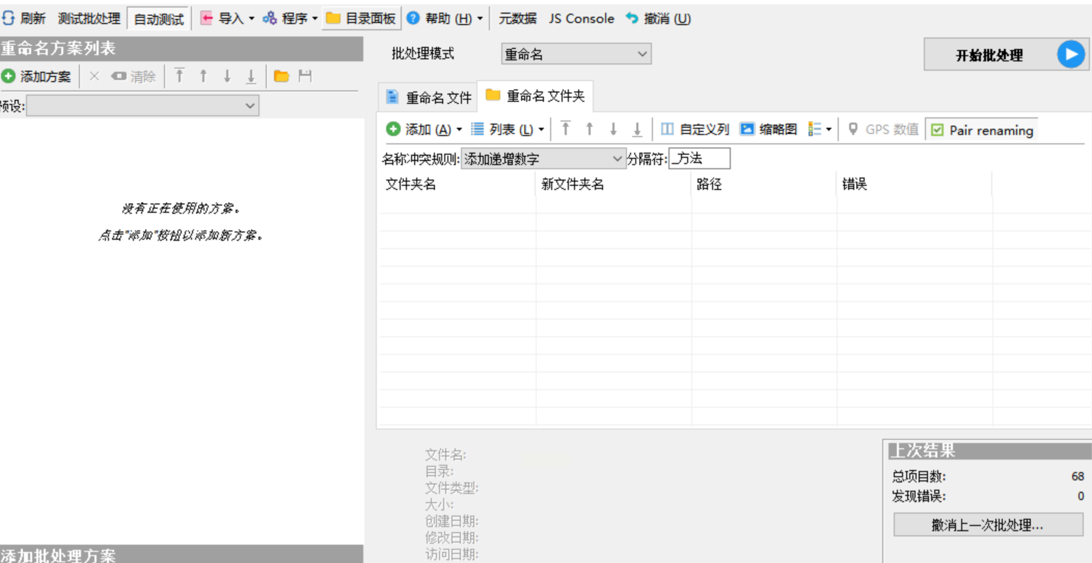This screenshot has width=1092, height=563.
Task: Move item to top in folder list toolbar
Action: pos(566,129)
